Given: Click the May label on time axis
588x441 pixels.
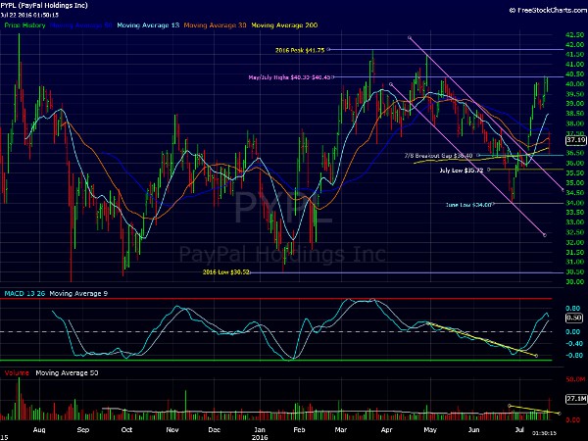Looking at the screenshot, I should point(430,430).
